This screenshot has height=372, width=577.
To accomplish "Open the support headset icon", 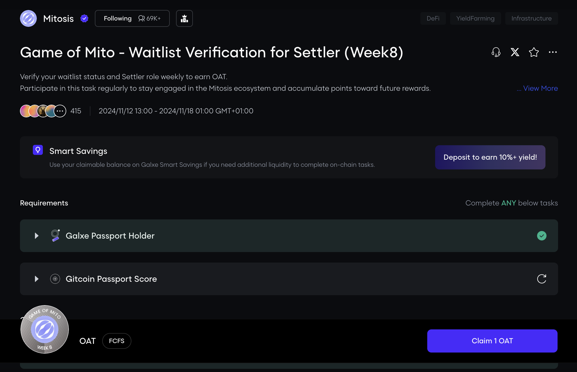I will pyautogui.click(x=496, y=52).
